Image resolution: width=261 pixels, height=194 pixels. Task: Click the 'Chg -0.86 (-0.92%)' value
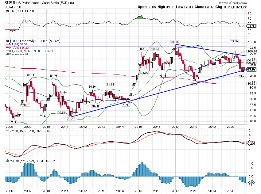(x=229, y=7)
